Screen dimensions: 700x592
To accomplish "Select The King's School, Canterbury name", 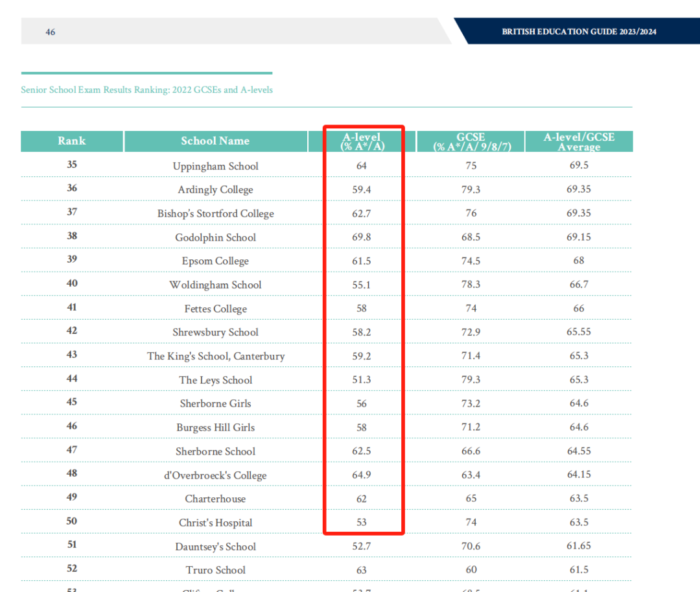I will coord(216,356).
